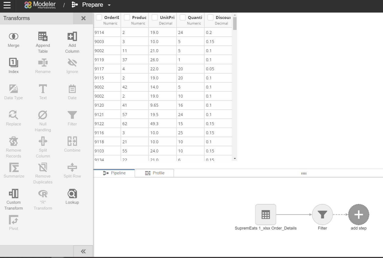This screenshot has height=258, width=383.
Task: Choose the Append Table transform
Action: [43, 36]
